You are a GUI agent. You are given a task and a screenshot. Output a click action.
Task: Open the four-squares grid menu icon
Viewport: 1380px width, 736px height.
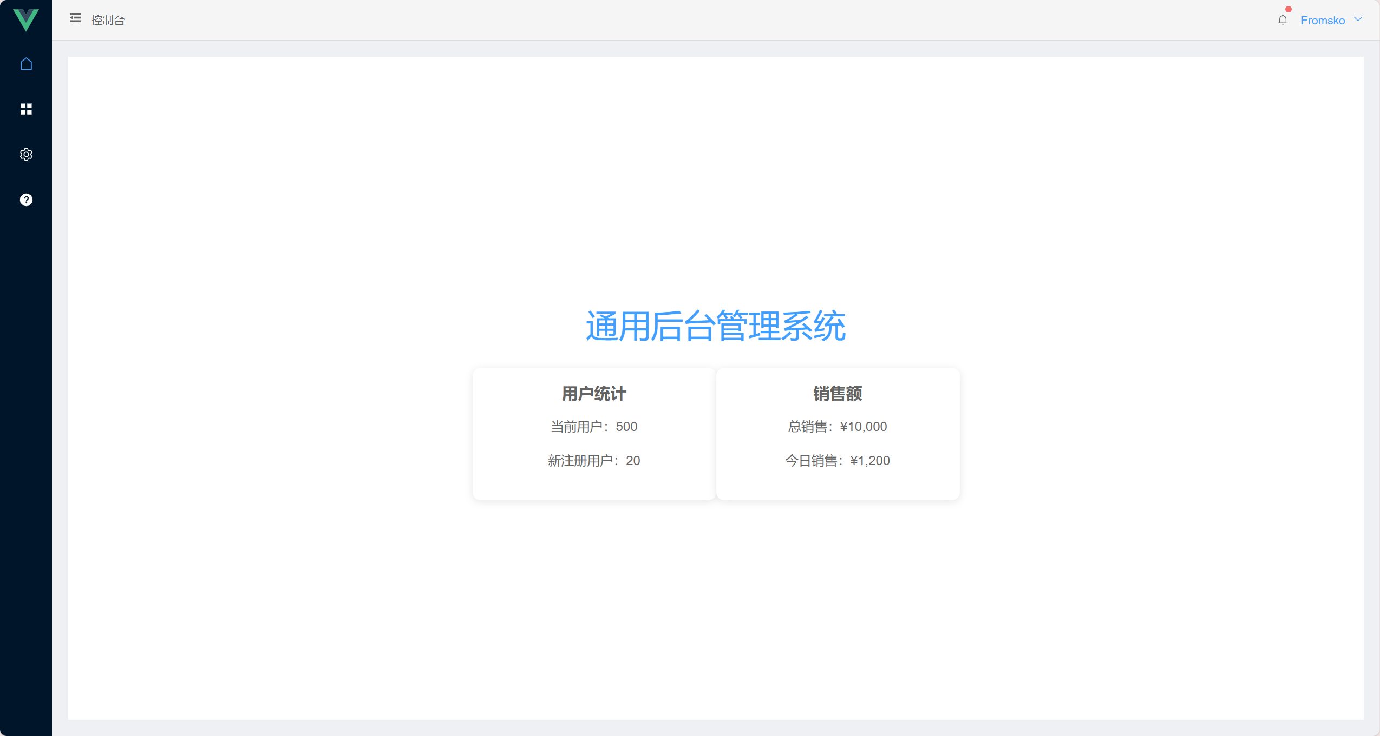(26, 109)
